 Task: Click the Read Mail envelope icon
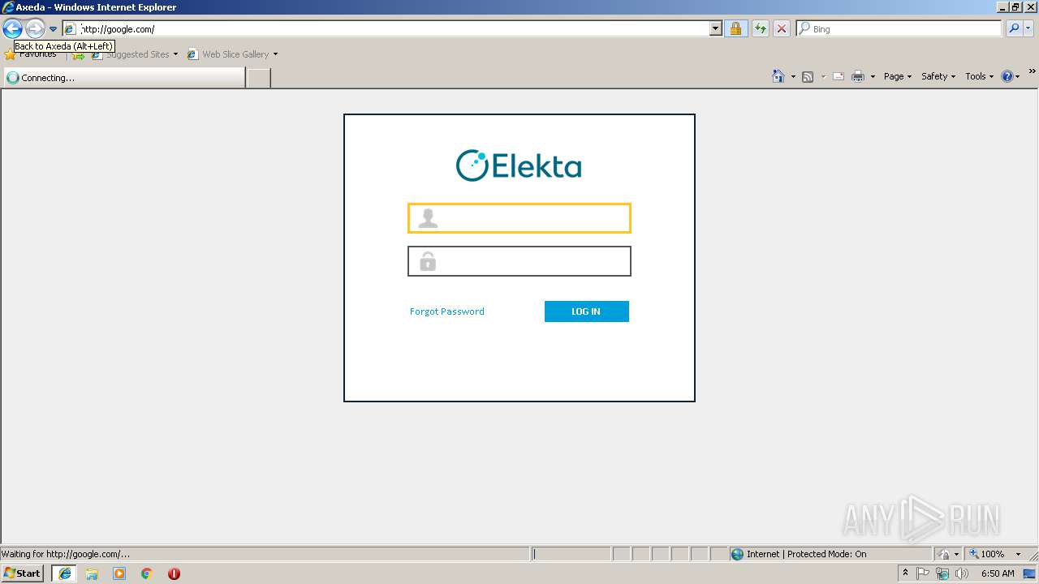pos(839,76)
